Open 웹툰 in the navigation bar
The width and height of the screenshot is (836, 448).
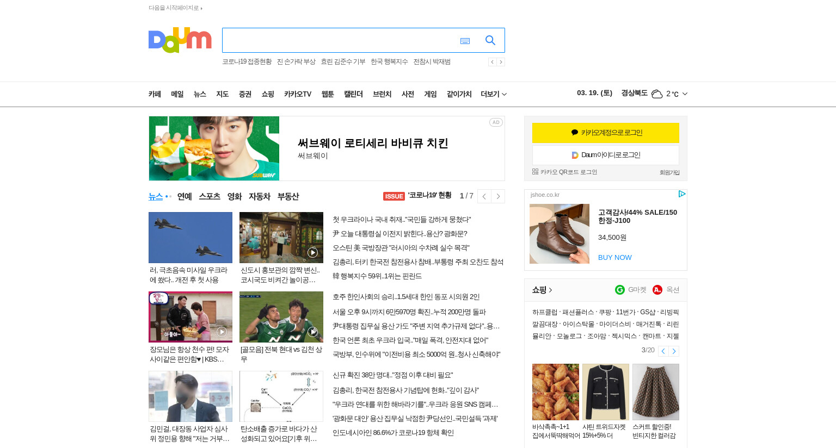click(328, 94)
